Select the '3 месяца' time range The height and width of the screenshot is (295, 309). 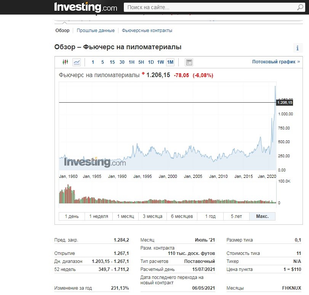152,216
